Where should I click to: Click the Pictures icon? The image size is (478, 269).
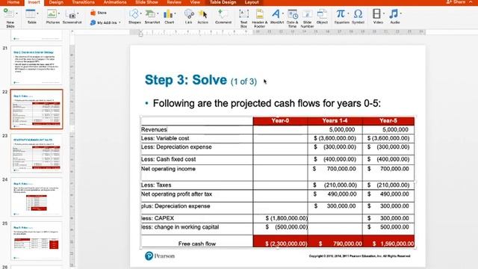[52, 14]
